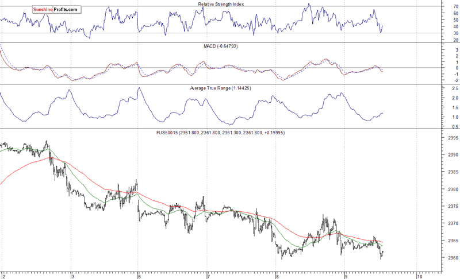This screenshot has width=460, height=279.
Task: Select date 6 on the time axis
Action: click(x=139, y=275)
